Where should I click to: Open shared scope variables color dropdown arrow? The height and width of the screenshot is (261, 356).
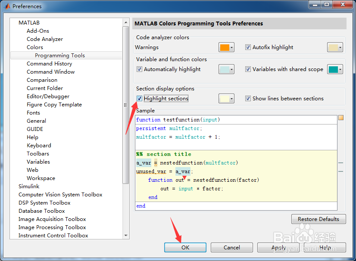click(x=340, y=69)
